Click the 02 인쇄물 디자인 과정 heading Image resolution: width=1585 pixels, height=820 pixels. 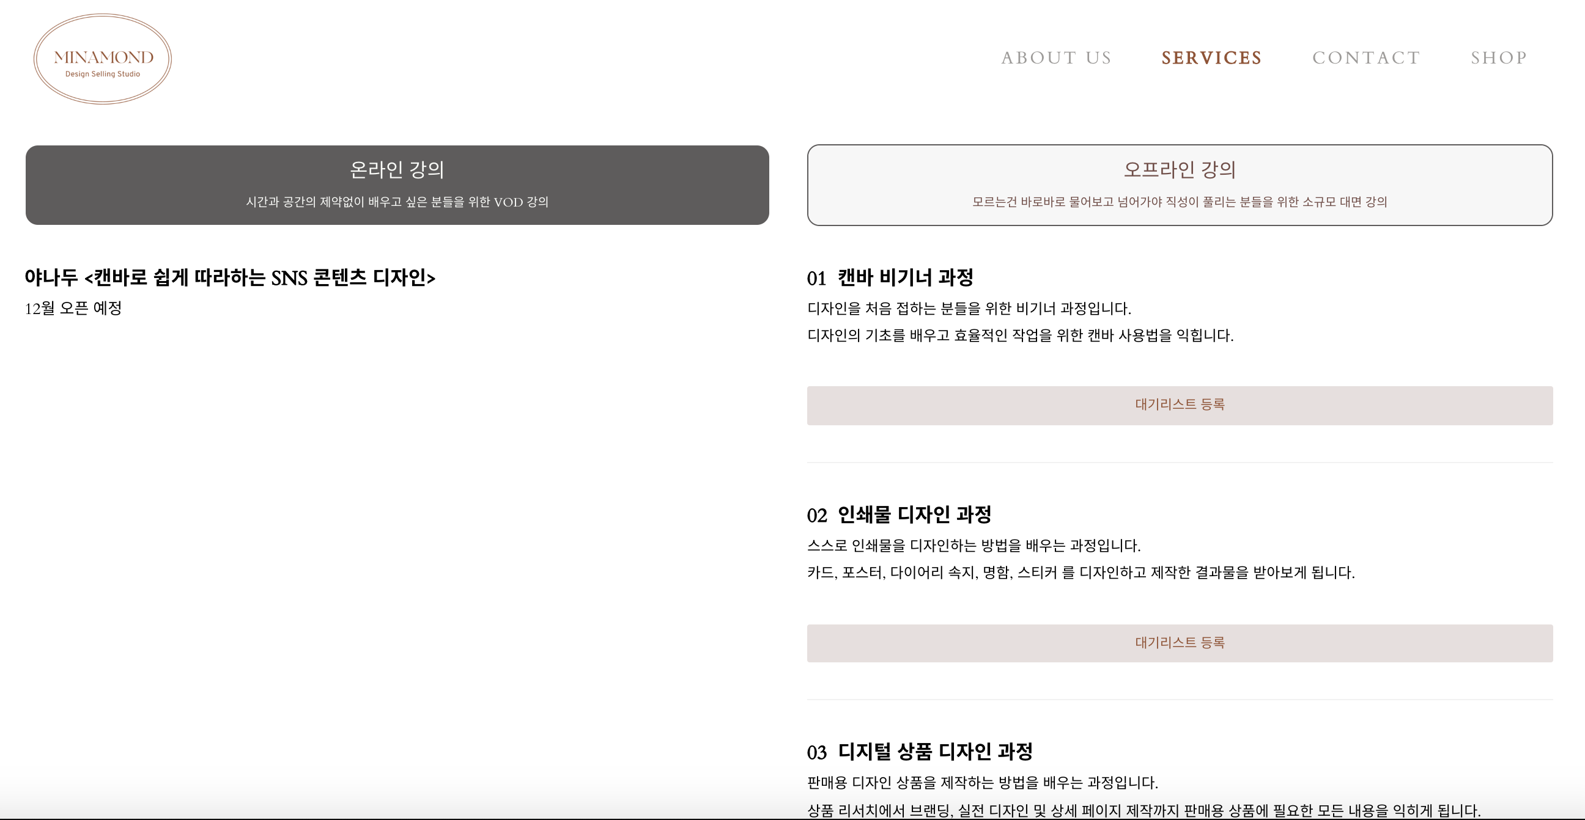[899, 515]
